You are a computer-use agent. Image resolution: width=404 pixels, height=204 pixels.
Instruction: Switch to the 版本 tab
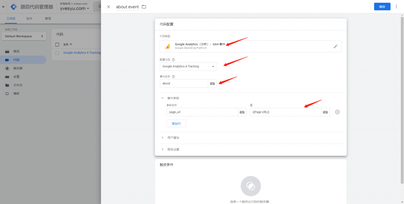pos(29,19)
